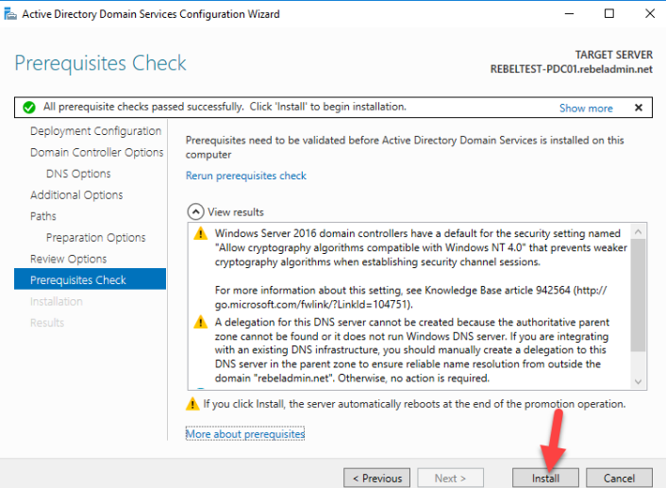The width and height of the screenshot is (666, 488).
Task: Click the 'All prerequisite checks passed successfully' message
Action: [x=225, y=107]
